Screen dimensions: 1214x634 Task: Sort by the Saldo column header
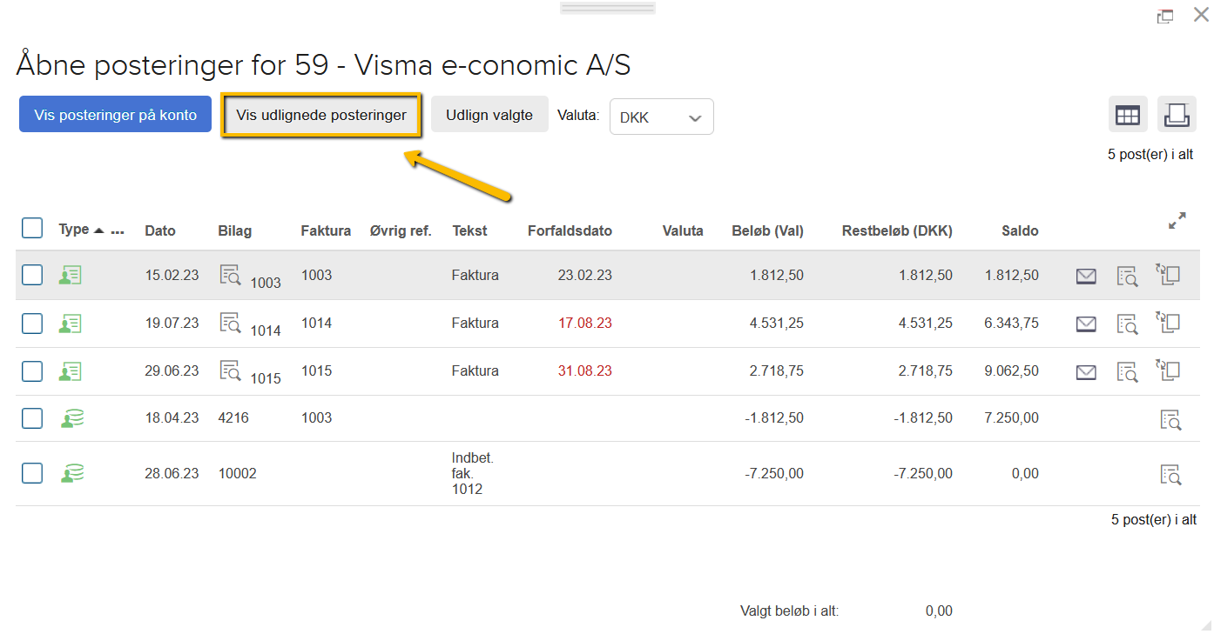pos(1020,230)
